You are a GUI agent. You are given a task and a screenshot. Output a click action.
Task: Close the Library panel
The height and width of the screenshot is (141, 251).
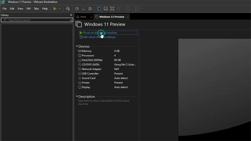pyautogui.click(x=71, y=15)
